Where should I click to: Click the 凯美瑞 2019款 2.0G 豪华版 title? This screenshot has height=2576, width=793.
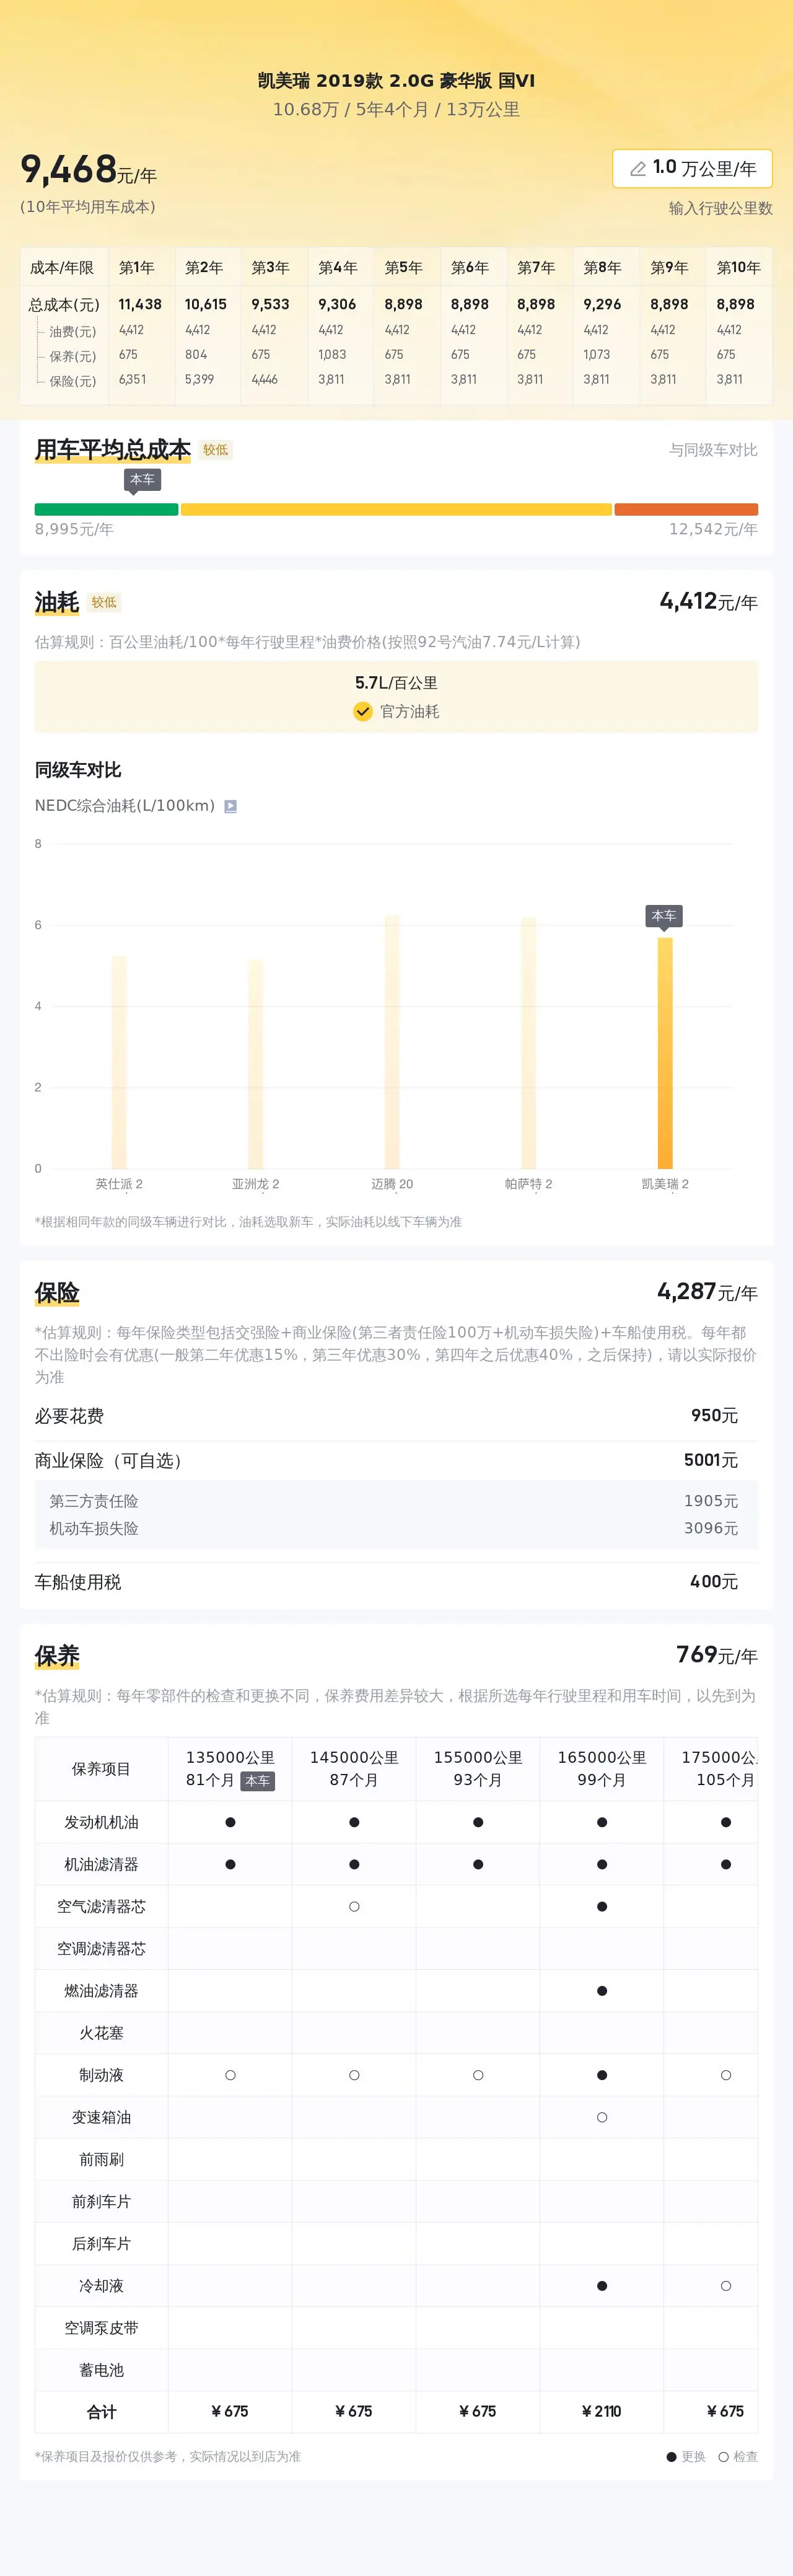coord(396,81)
